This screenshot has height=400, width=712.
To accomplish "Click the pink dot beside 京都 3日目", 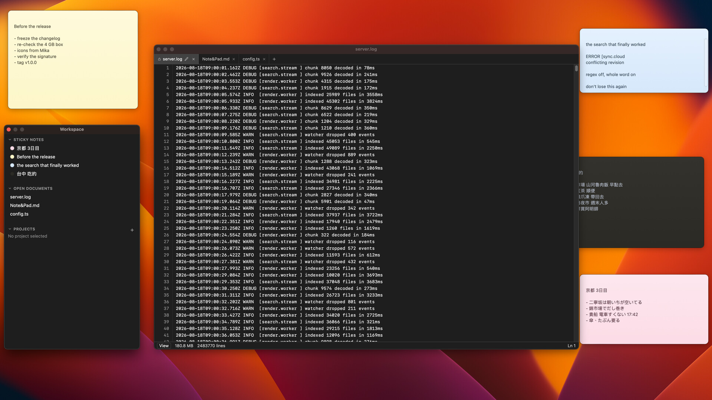I will tap(12, 148).
